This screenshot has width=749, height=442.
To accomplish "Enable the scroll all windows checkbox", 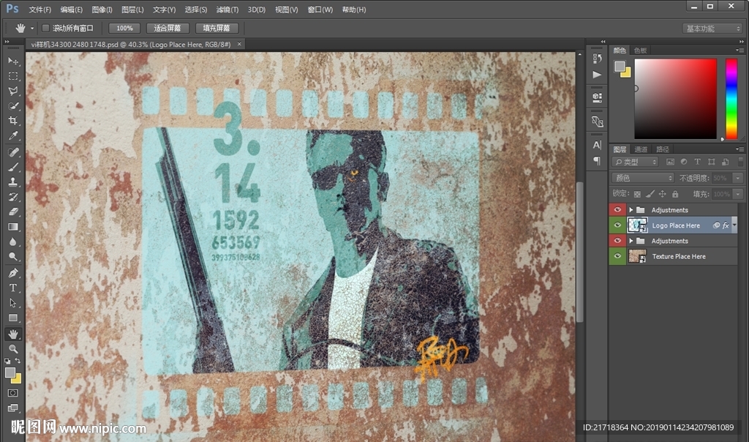I will point(46,29).
